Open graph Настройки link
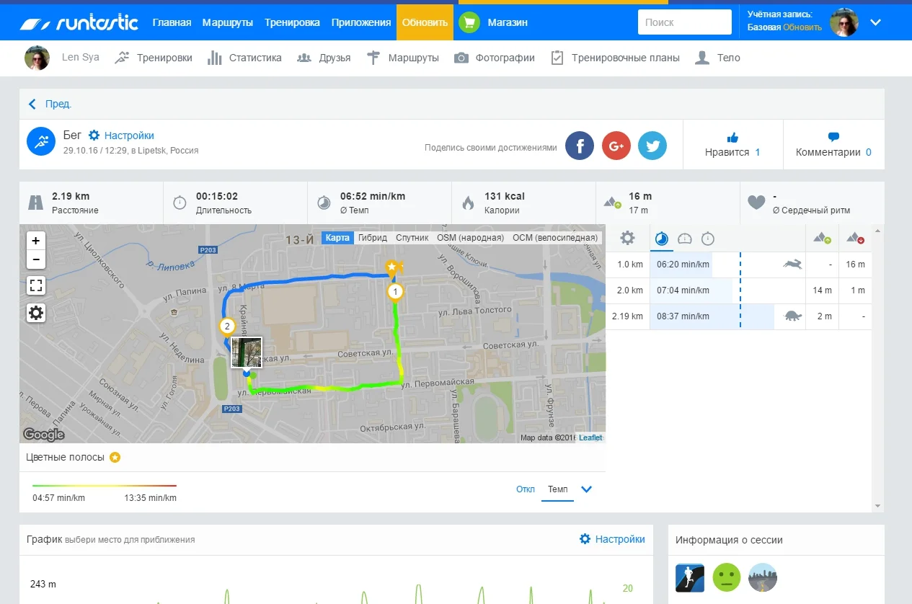912x604 pixels. (x=612, y=539)
